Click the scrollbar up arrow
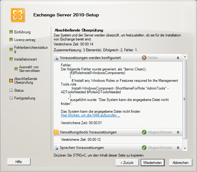 click(185, 57)
